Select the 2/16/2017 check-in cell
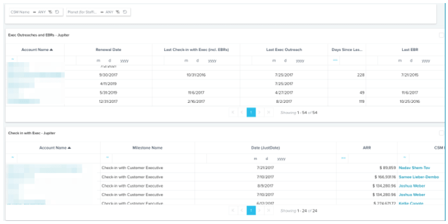Image resolution: width=448 pixels, height=224 pixels. pos(196,102)
